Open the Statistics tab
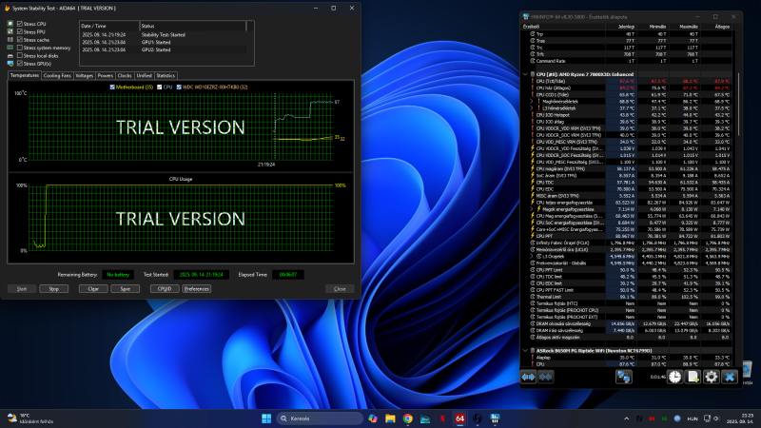The image size is (761, 428). click(166, 76)
